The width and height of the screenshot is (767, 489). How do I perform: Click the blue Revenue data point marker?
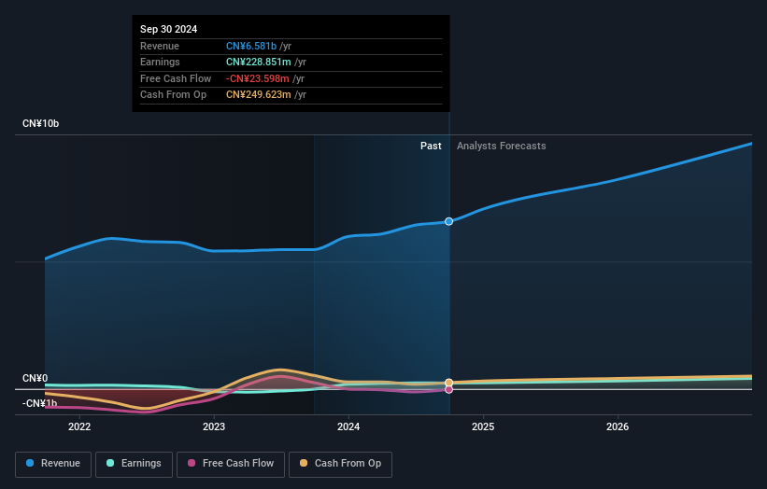click(448, 221)
